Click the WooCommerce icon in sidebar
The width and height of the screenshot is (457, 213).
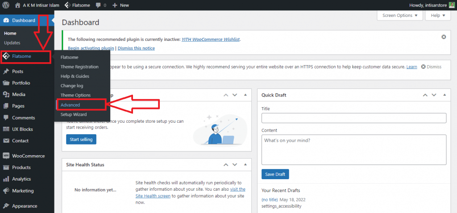[6, 156]
